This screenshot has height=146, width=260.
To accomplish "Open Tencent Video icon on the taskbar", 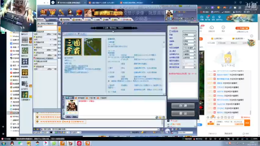I will [x=45, y=143].
